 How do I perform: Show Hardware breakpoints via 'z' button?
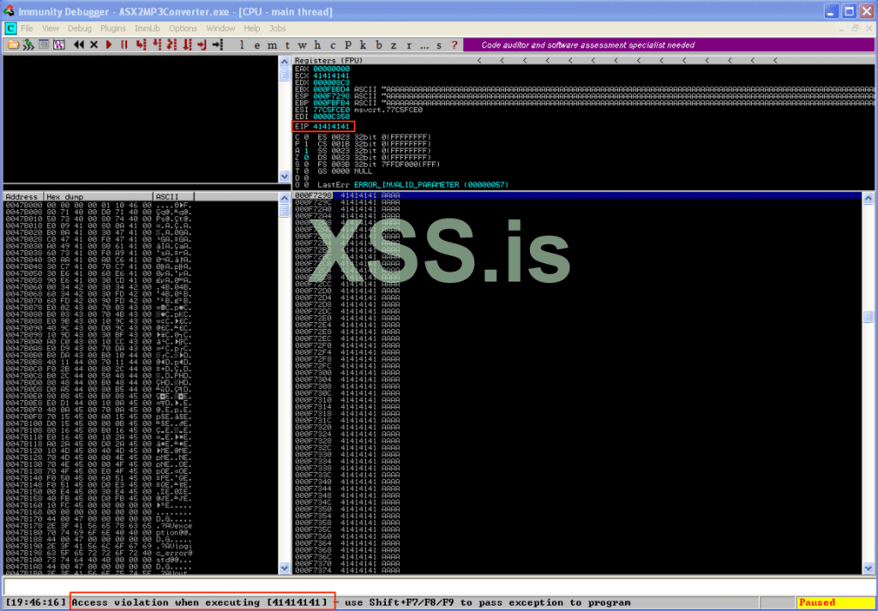pos(393,45)
